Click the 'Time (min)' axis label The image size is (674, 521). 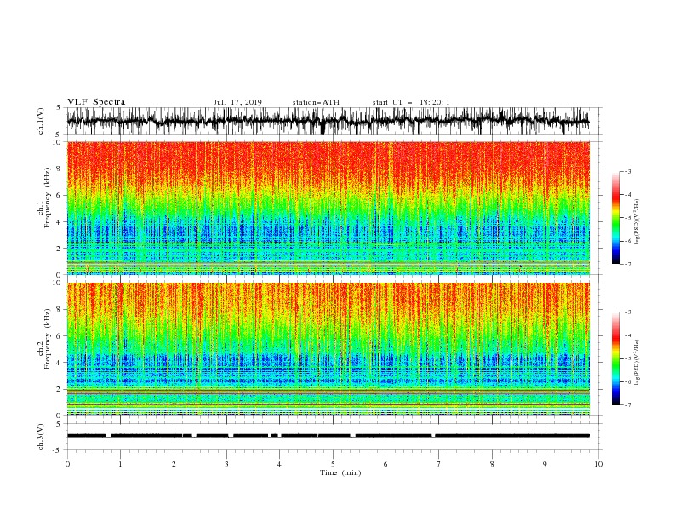[340, 472]
